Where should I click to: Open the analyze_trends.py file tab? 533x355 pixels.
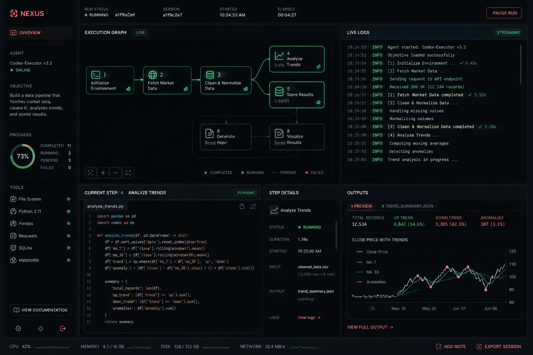pos(105,206)
